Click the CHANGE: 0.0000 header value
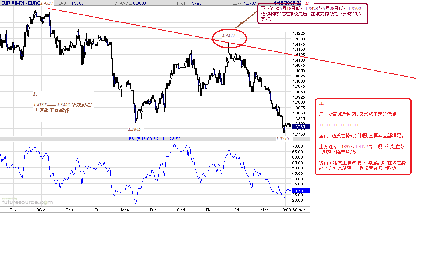The height and width of the screenshot is (270, 422). pos(130,3)
